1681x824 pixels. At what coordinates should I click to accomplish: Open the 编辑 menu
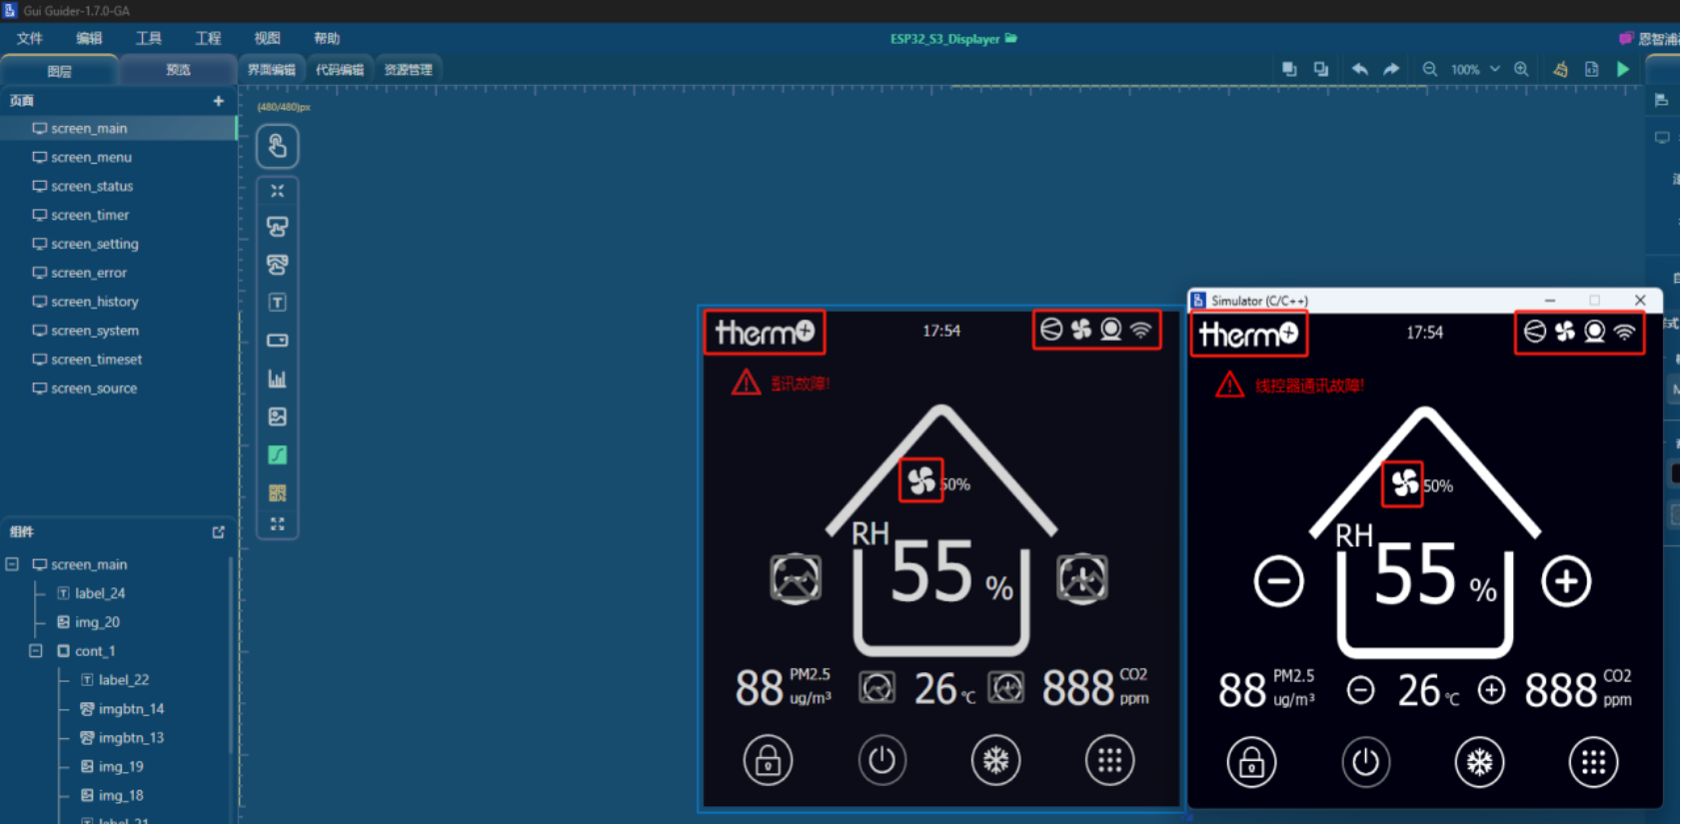(89, 38)
